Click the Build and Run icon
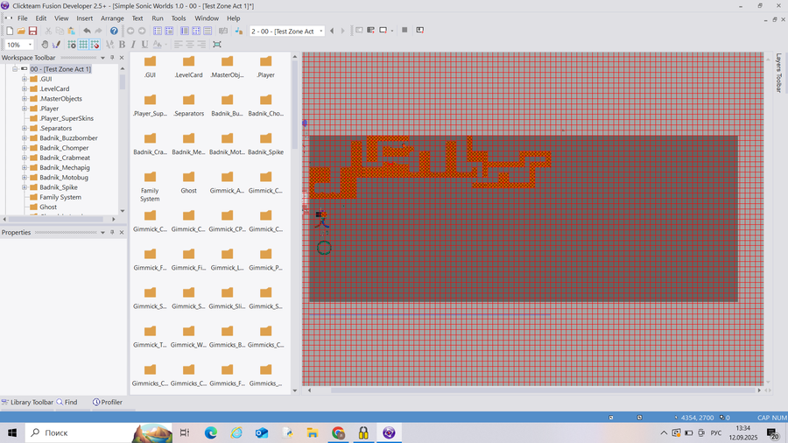Screen dimensions: 788x443 point(420,30)
